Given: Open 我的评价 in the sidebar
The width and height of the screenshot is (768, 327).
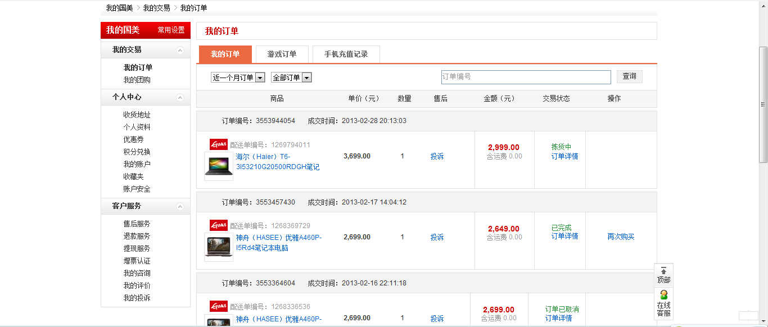Looking at the screenshot, I should [x=137, y=285].
